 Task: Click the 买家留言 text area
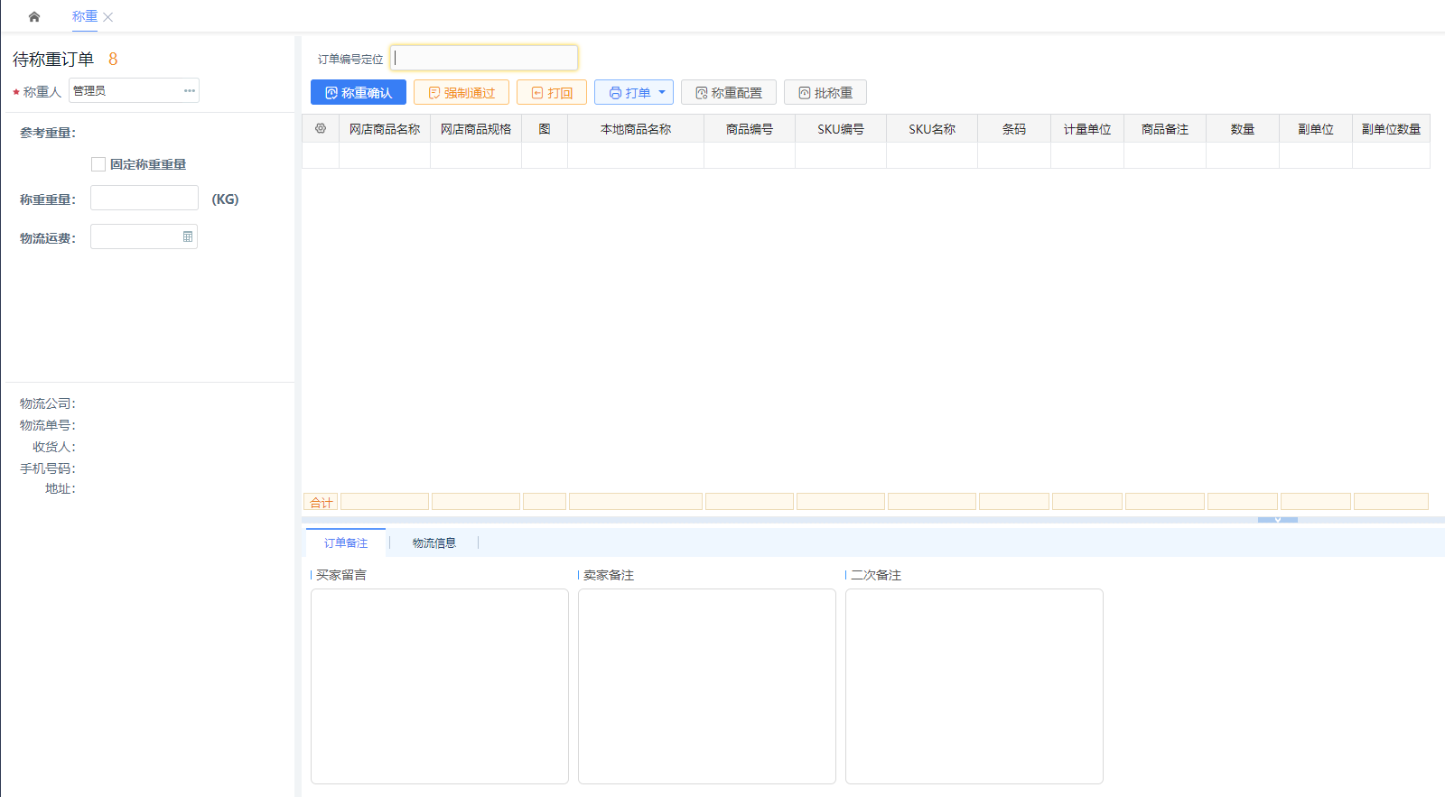[x=440, y=686]
